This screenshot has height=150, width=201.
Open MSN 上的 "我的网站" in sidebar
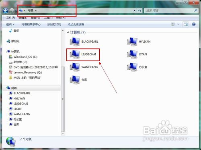(25, 78)
